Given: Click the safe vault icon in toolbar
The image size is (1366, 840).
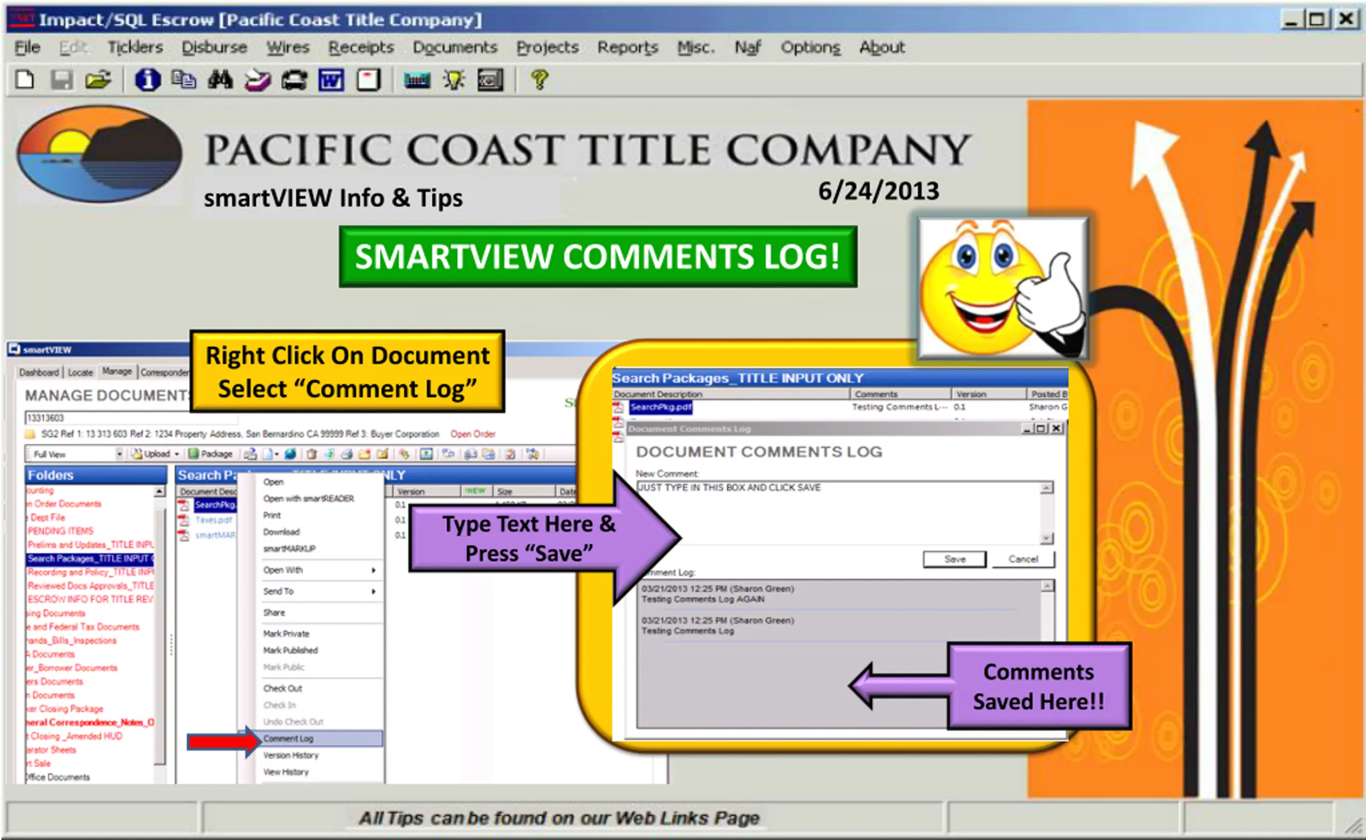Looking at the screenshot, I should pos(490,80).
